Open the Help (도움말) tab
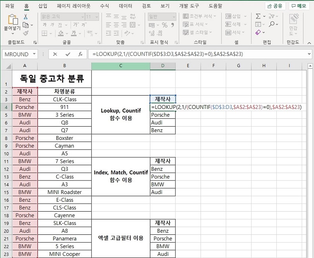314x258 pixels. click(215, 6)
